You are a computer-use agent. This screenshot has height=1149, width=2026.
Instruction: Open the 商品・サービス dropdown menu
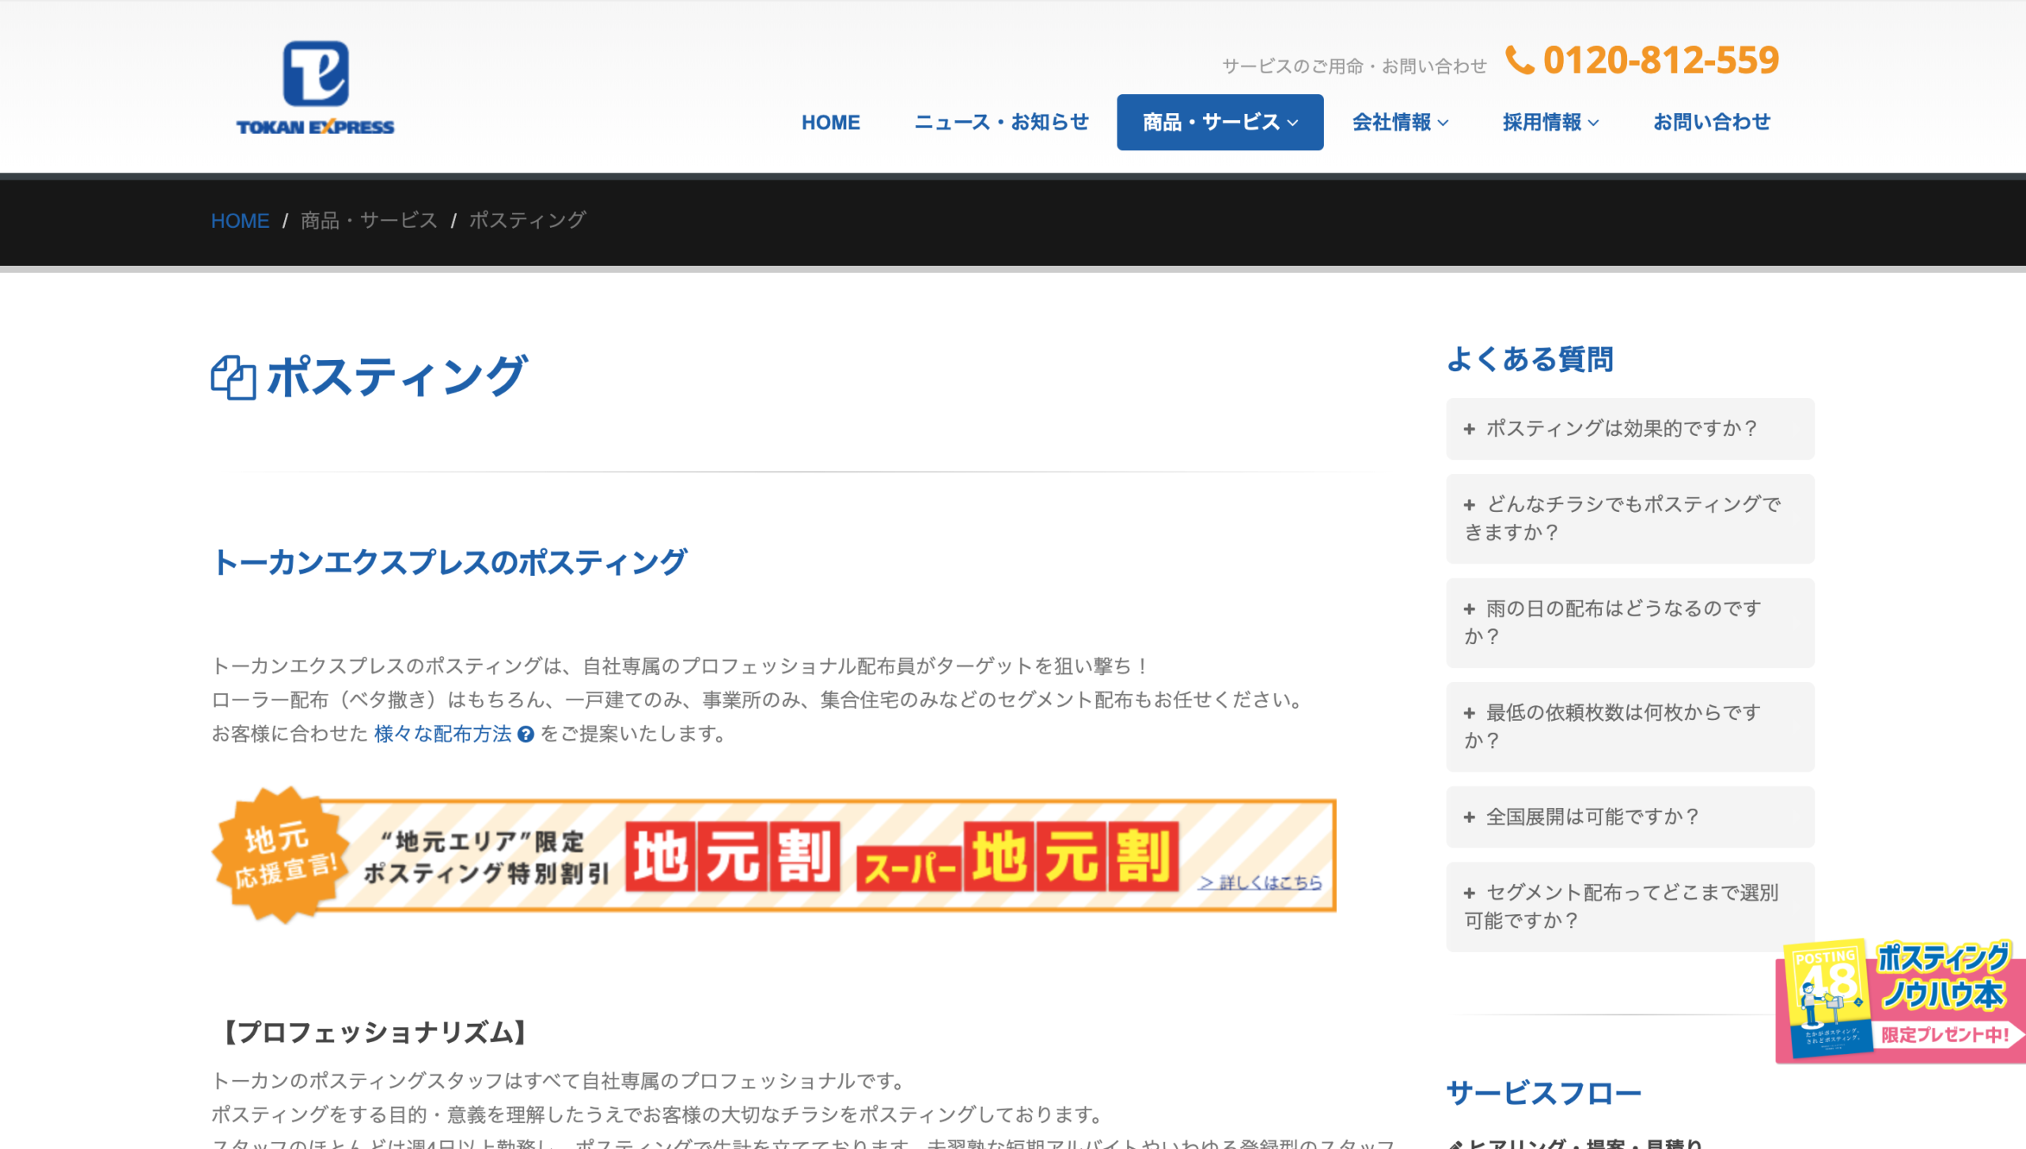pyautogui.click(x=1219, y=121)
